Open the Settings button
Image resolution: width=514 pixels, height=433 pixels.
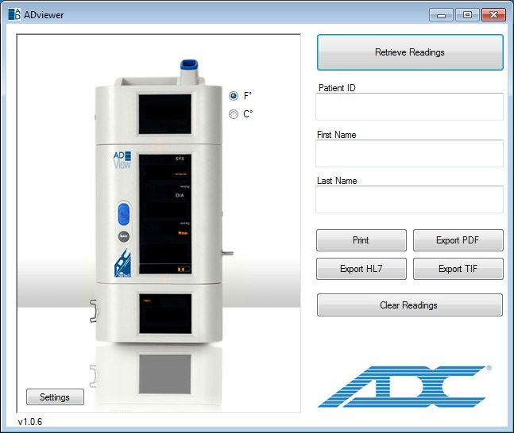[55, 397]
